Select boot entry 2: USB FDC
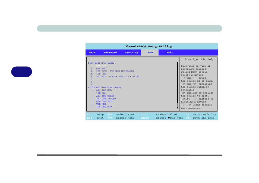 tap(99, 68)
